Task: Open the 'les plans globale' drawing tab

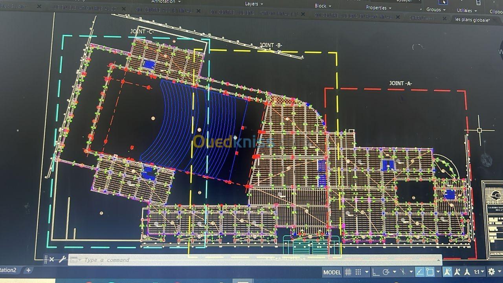Action: coord(473,19)
